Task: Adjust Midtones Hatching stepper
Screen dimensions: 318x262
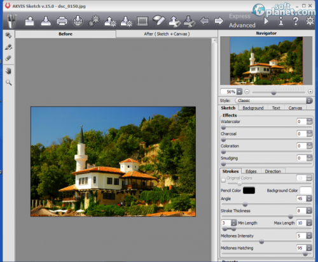Action: [x=309, y=248]
